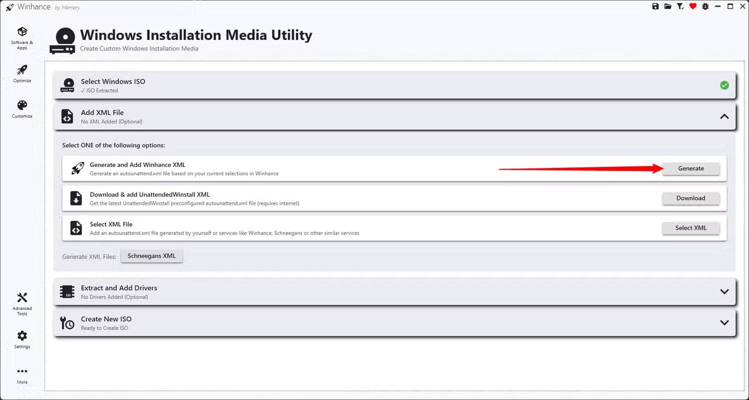Click the 'Extract and Add Drivers' header text
749x400 pixels.
tap(119, 287)
